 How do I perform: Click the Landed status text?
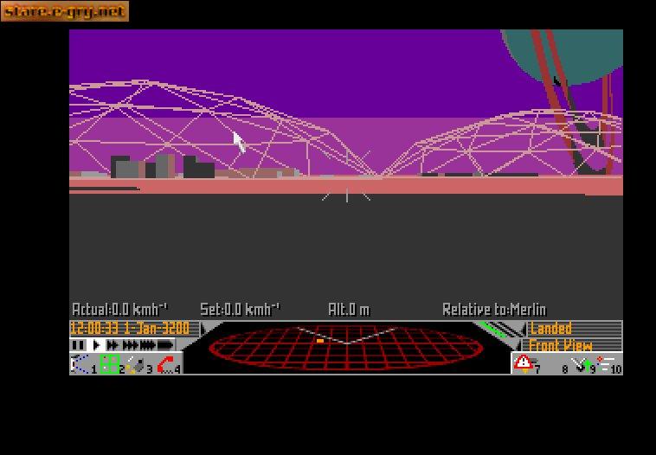pyautogui.click(x=550, y=329)
